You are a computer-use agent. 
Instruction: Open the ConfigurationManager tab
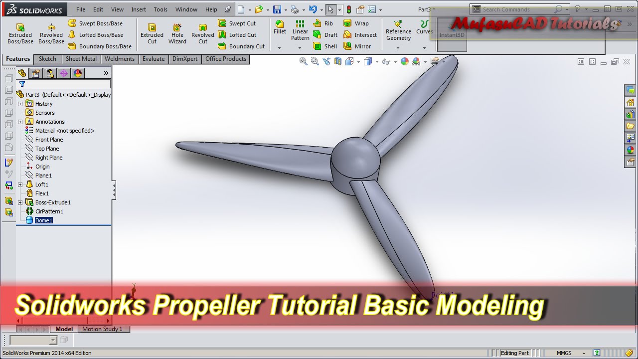coord(50,73)
